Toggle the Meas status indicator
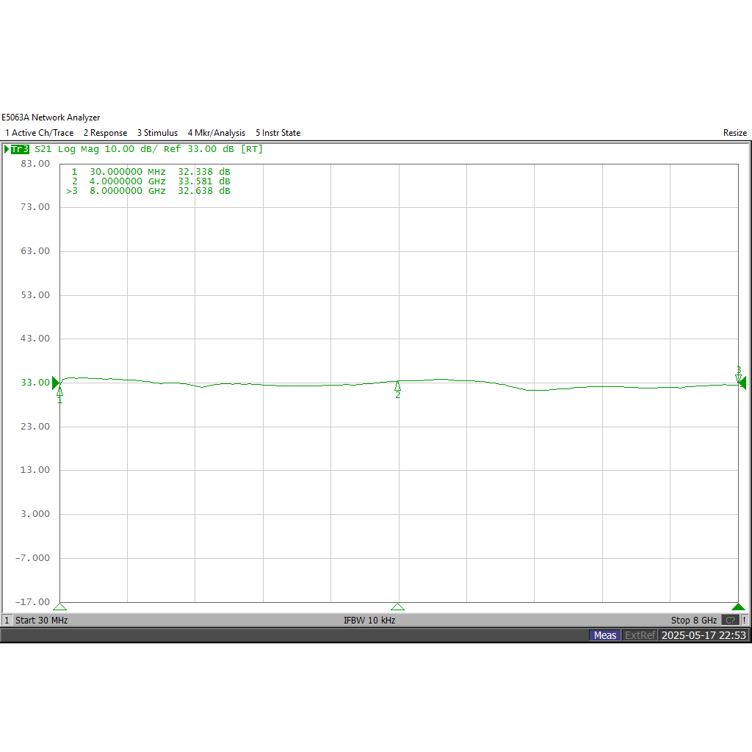752x752 pixels. (x=604, y=635)
